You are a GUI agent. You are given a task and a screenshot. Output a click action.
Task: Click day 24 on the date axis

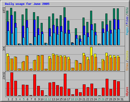[x=95, y=99]
